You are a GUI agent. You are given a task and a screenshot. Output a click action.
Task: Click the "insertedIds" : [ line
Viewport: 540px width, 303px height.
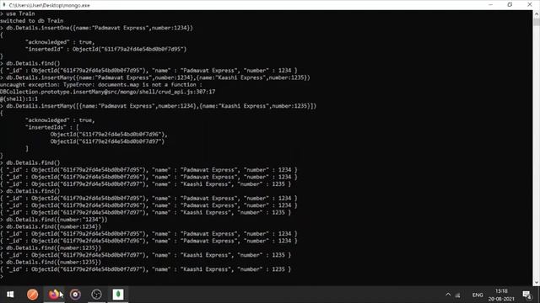click(x=51, y=127)
